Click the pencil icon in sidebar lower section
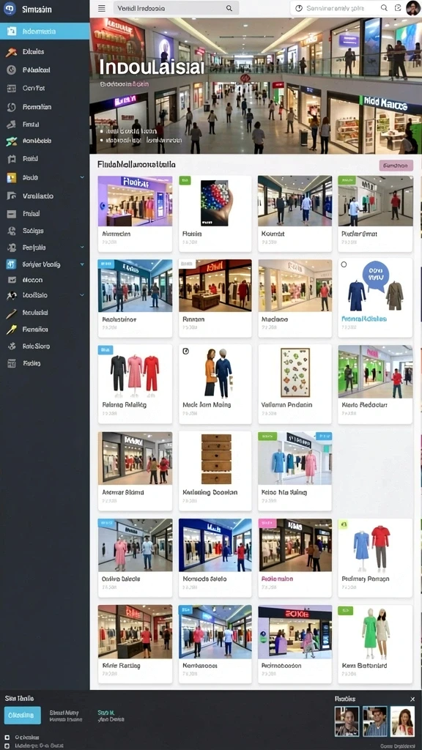This screenshot has width=422, height=750. [12, 313]
